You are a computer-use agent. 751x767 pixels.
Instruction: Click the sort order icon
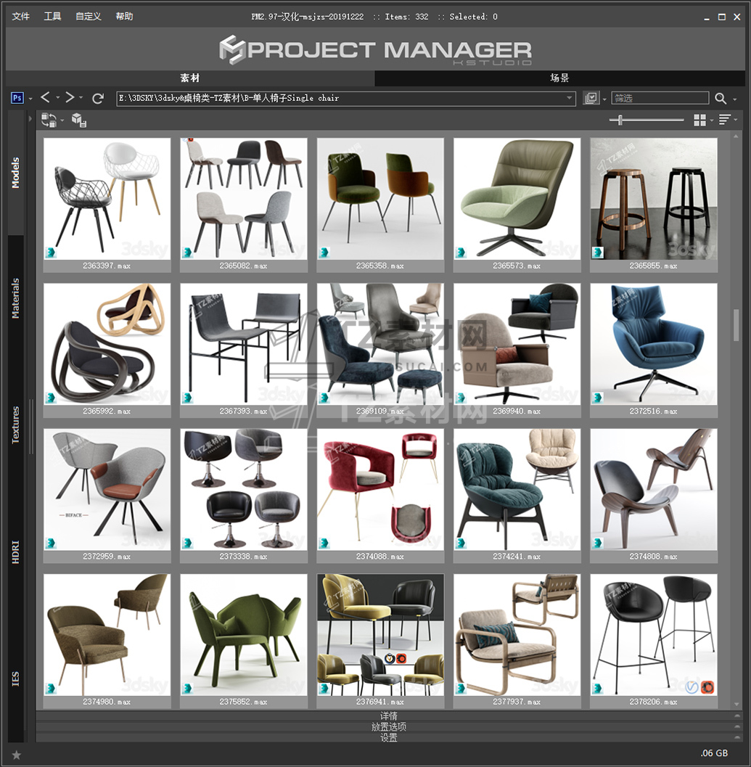(x=725, y=120)
